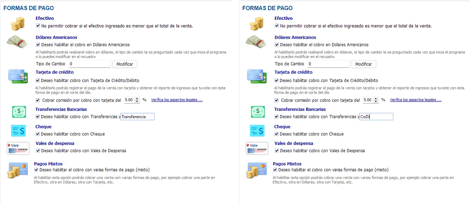469x205 pixels.
Task: Click Tipo de Cambio field in right panel
Action: click(328, 64)
